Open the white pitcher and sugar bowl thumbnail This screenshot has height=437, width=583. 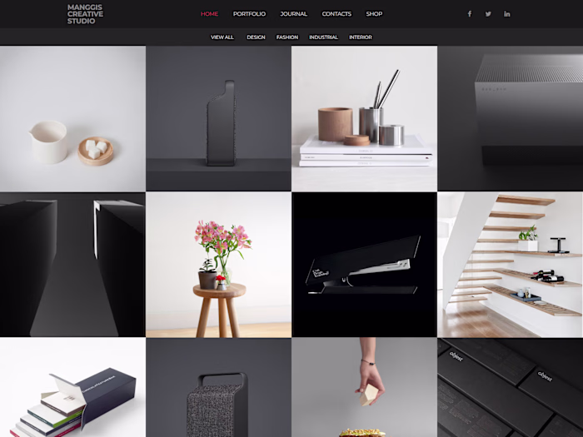coord(72,118)
